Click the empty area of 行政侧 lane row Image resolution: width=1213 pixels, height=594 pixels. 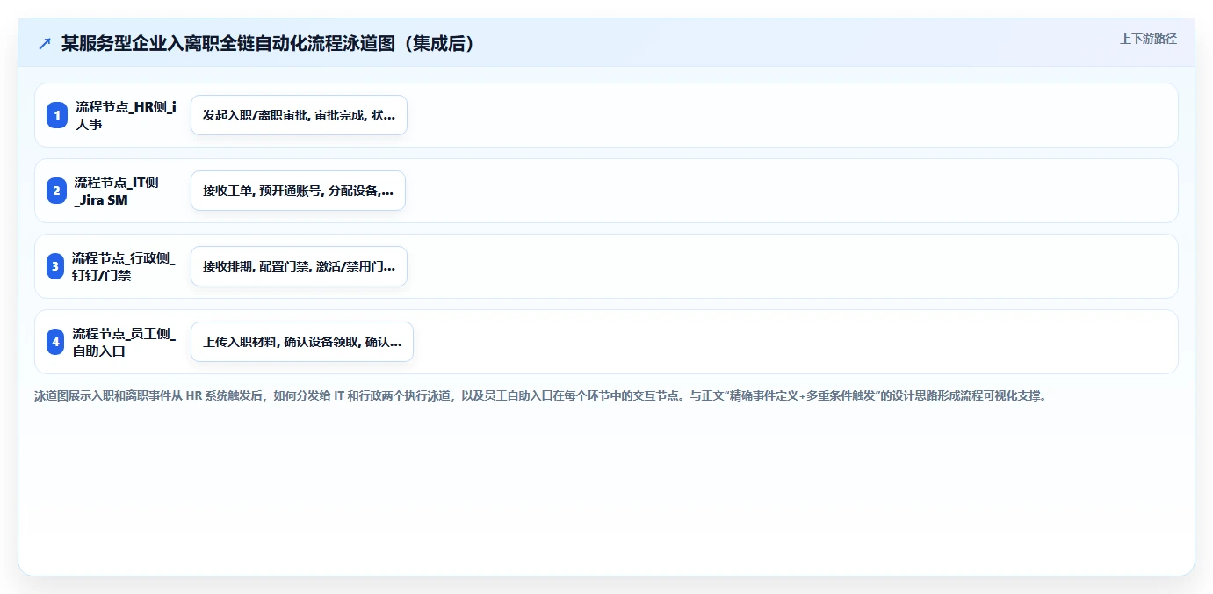click(791, 266)
